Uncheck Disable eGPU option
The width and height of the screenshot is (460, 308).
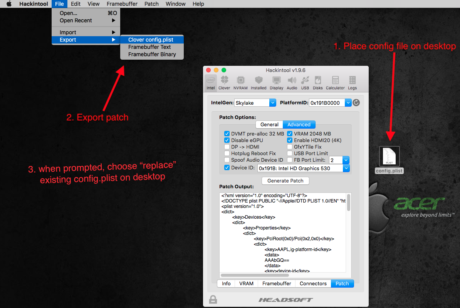click(x=227, y=140)
